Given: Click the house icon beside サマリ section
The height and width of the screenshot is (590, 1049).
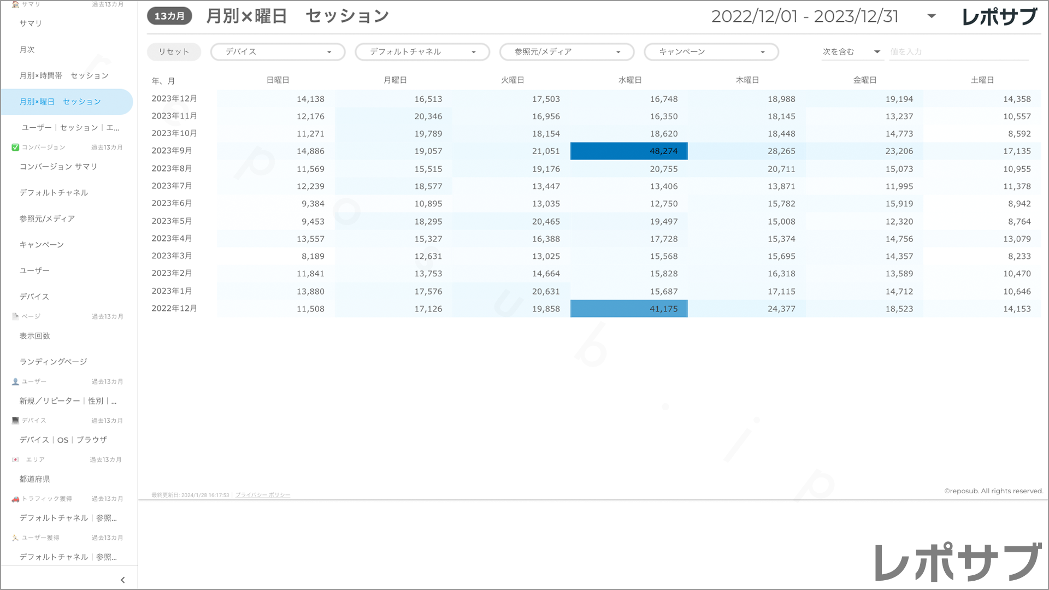Looking at the screenshot, I should point(15,4).
